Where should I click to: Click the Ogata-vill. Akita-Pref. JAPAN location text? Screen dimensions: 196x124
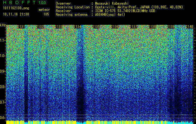[139, 7]
